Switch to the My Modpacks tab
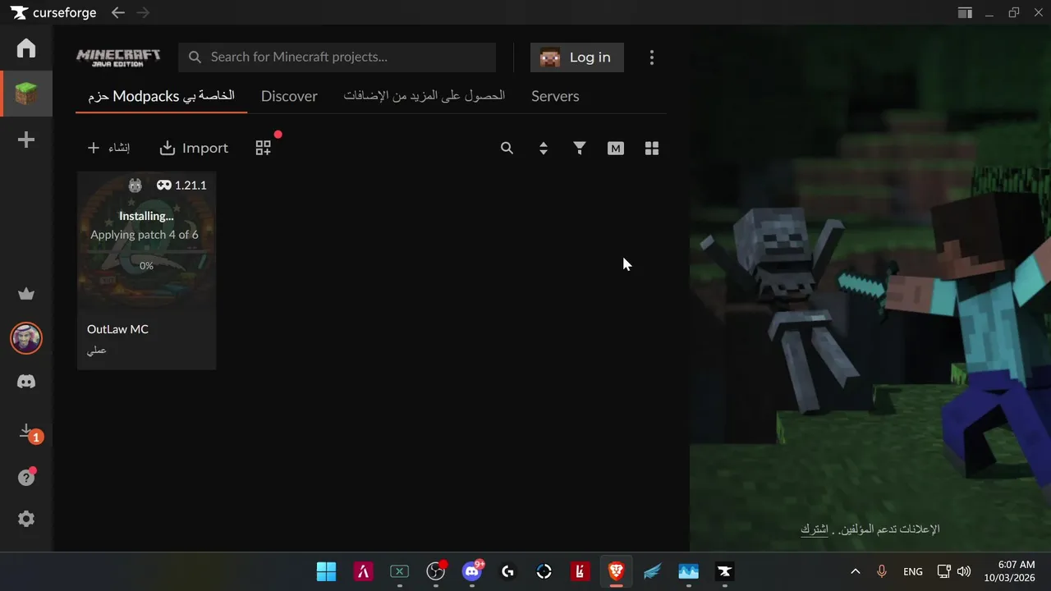The height and width of the screenshot is (591, 1051). coord(162,96)
